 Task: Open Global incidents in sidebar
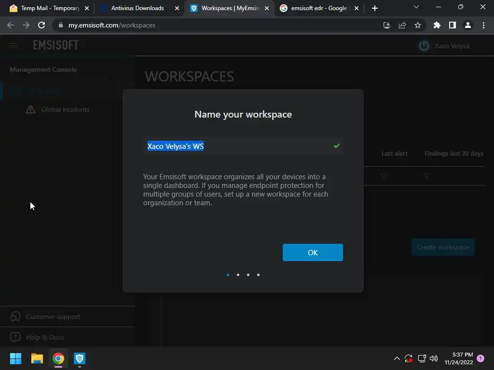click(x=65, y=109)
